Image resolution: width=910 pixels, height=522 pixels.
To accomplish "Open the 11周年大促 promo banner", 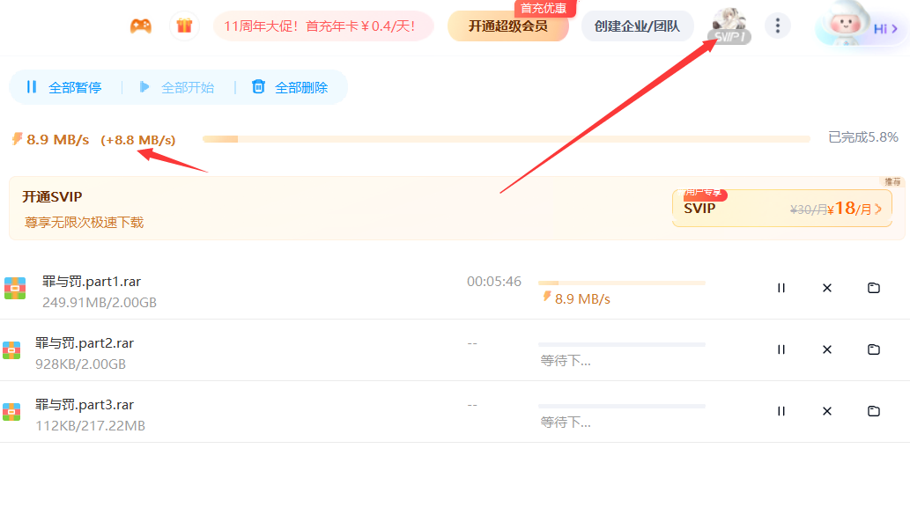I will (x=323, y=26).
